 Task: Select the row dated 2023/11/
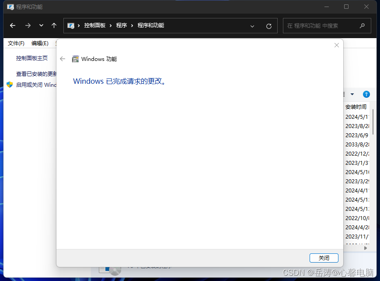tap(357, 237)
